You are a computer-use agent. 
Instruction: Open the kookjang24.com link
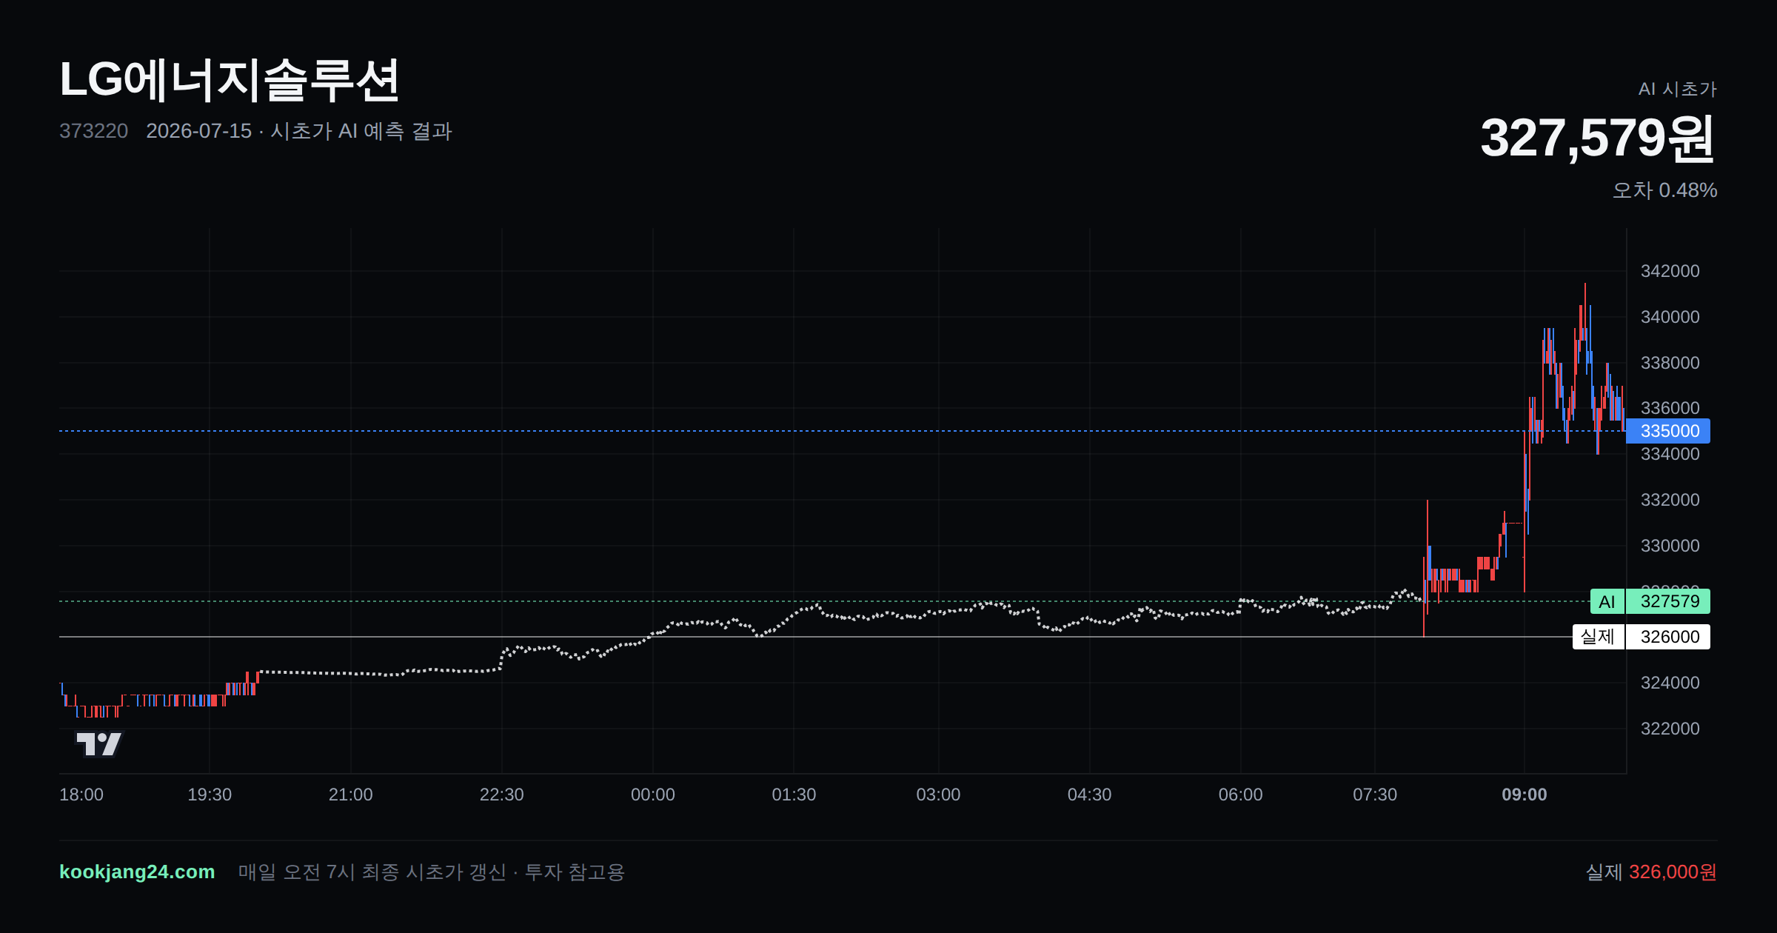(137, 872)
